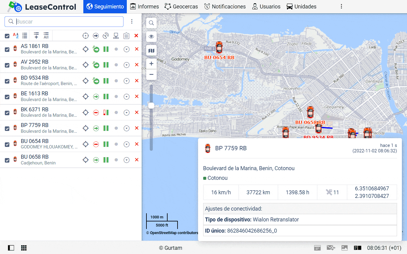Switch to the Notificaciones tab
The image size is (407, 254).
225,7
